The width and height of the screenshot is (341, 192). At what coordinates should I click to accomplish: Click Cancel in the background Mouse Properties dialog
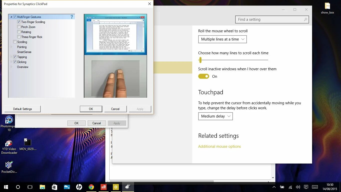(x=97, y=123)
